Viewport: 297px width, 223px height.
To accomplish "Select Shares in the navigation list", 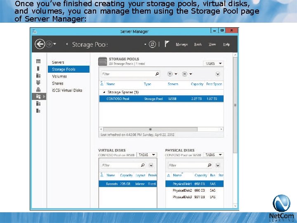I will (x=58, y=83).
